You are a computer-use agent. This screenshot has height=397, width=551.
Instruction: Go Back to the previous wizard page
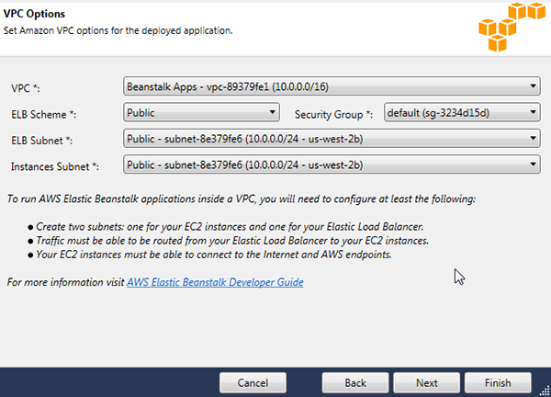355,382
